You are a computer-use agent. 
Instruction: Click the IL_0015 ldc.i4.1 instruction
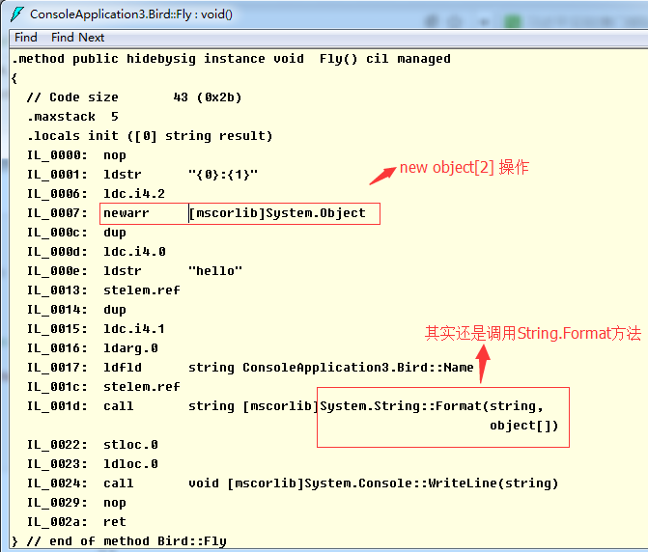click(x=96, y=329)
